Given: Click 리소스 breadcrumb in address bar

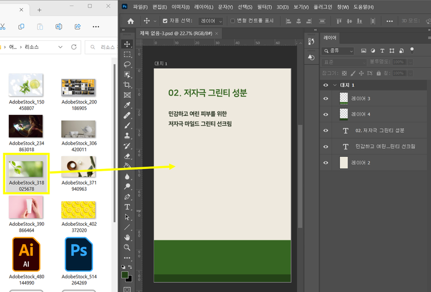Looking at the screenshot, I should 32,47.
